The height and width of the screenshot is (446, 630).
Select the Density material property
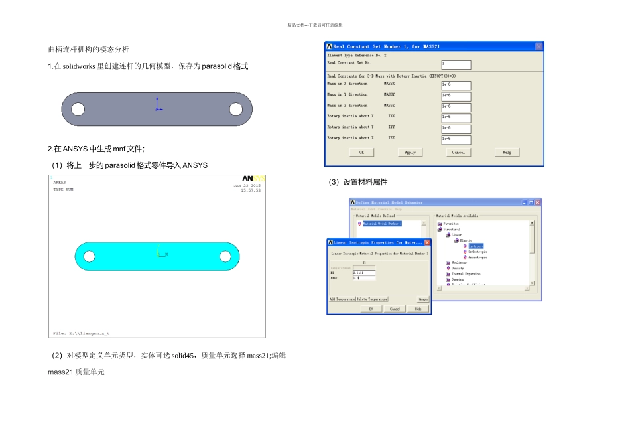[x=457, y=268]
